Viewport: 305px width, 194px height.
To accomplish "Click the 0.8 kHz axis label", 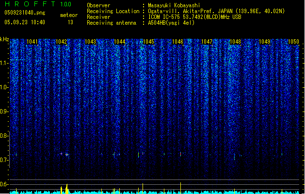I will pyautogui.click(x=4, y=136).
